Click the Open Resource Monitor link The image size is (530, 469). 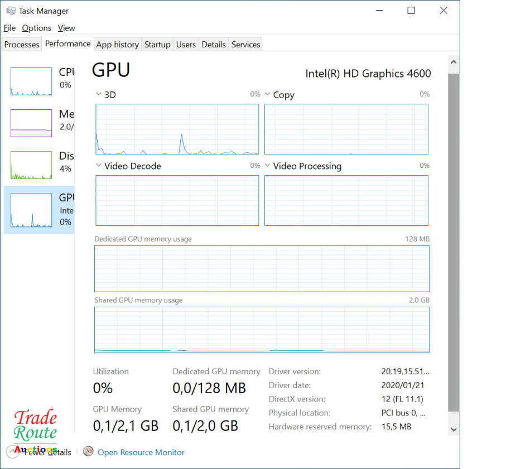(141, 452)
